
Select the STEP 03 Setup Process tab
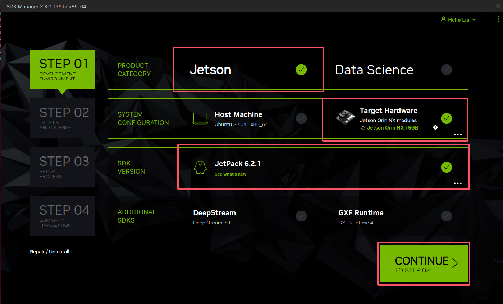click(x=62, y=167)
